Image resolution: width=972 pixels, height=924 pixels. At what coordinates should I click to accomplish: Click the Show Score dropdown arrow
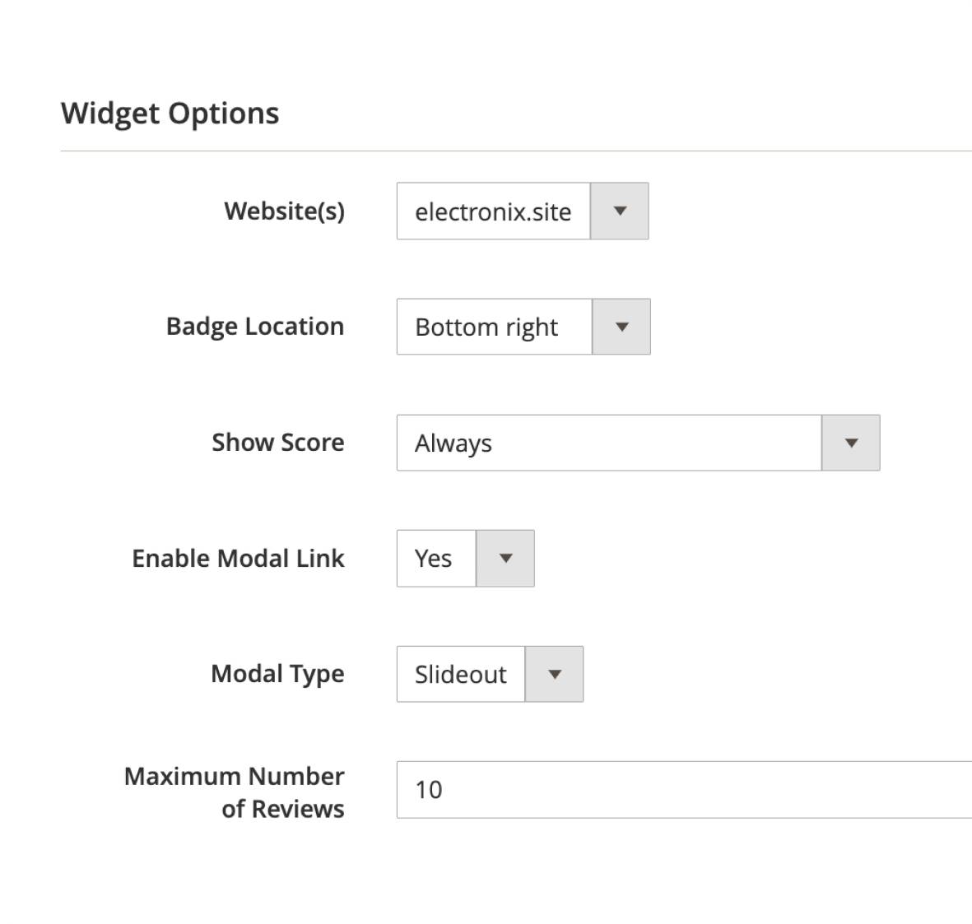pyautogui.click(x=851, y=443)
